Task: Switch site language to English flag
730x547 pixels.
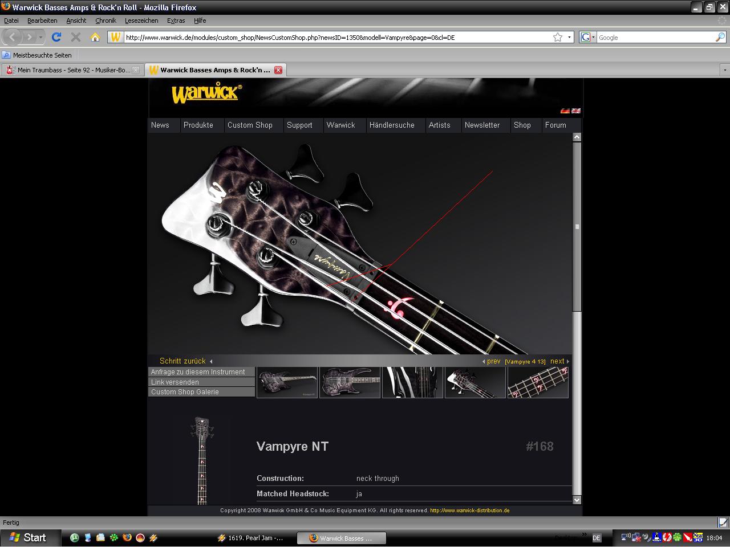Action: [x=576, y=111]
